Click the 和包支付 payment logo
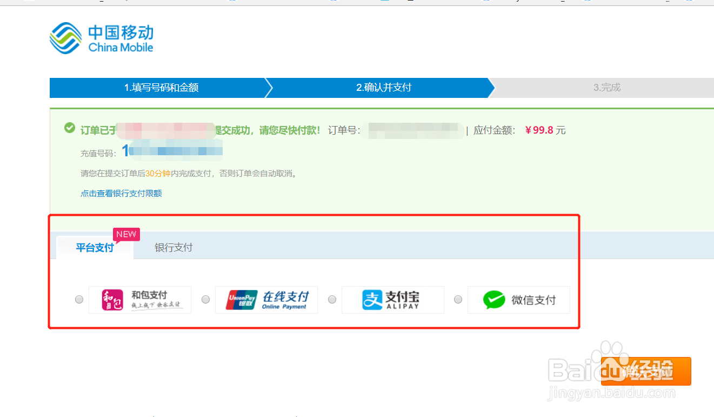 tap(140, 300)
